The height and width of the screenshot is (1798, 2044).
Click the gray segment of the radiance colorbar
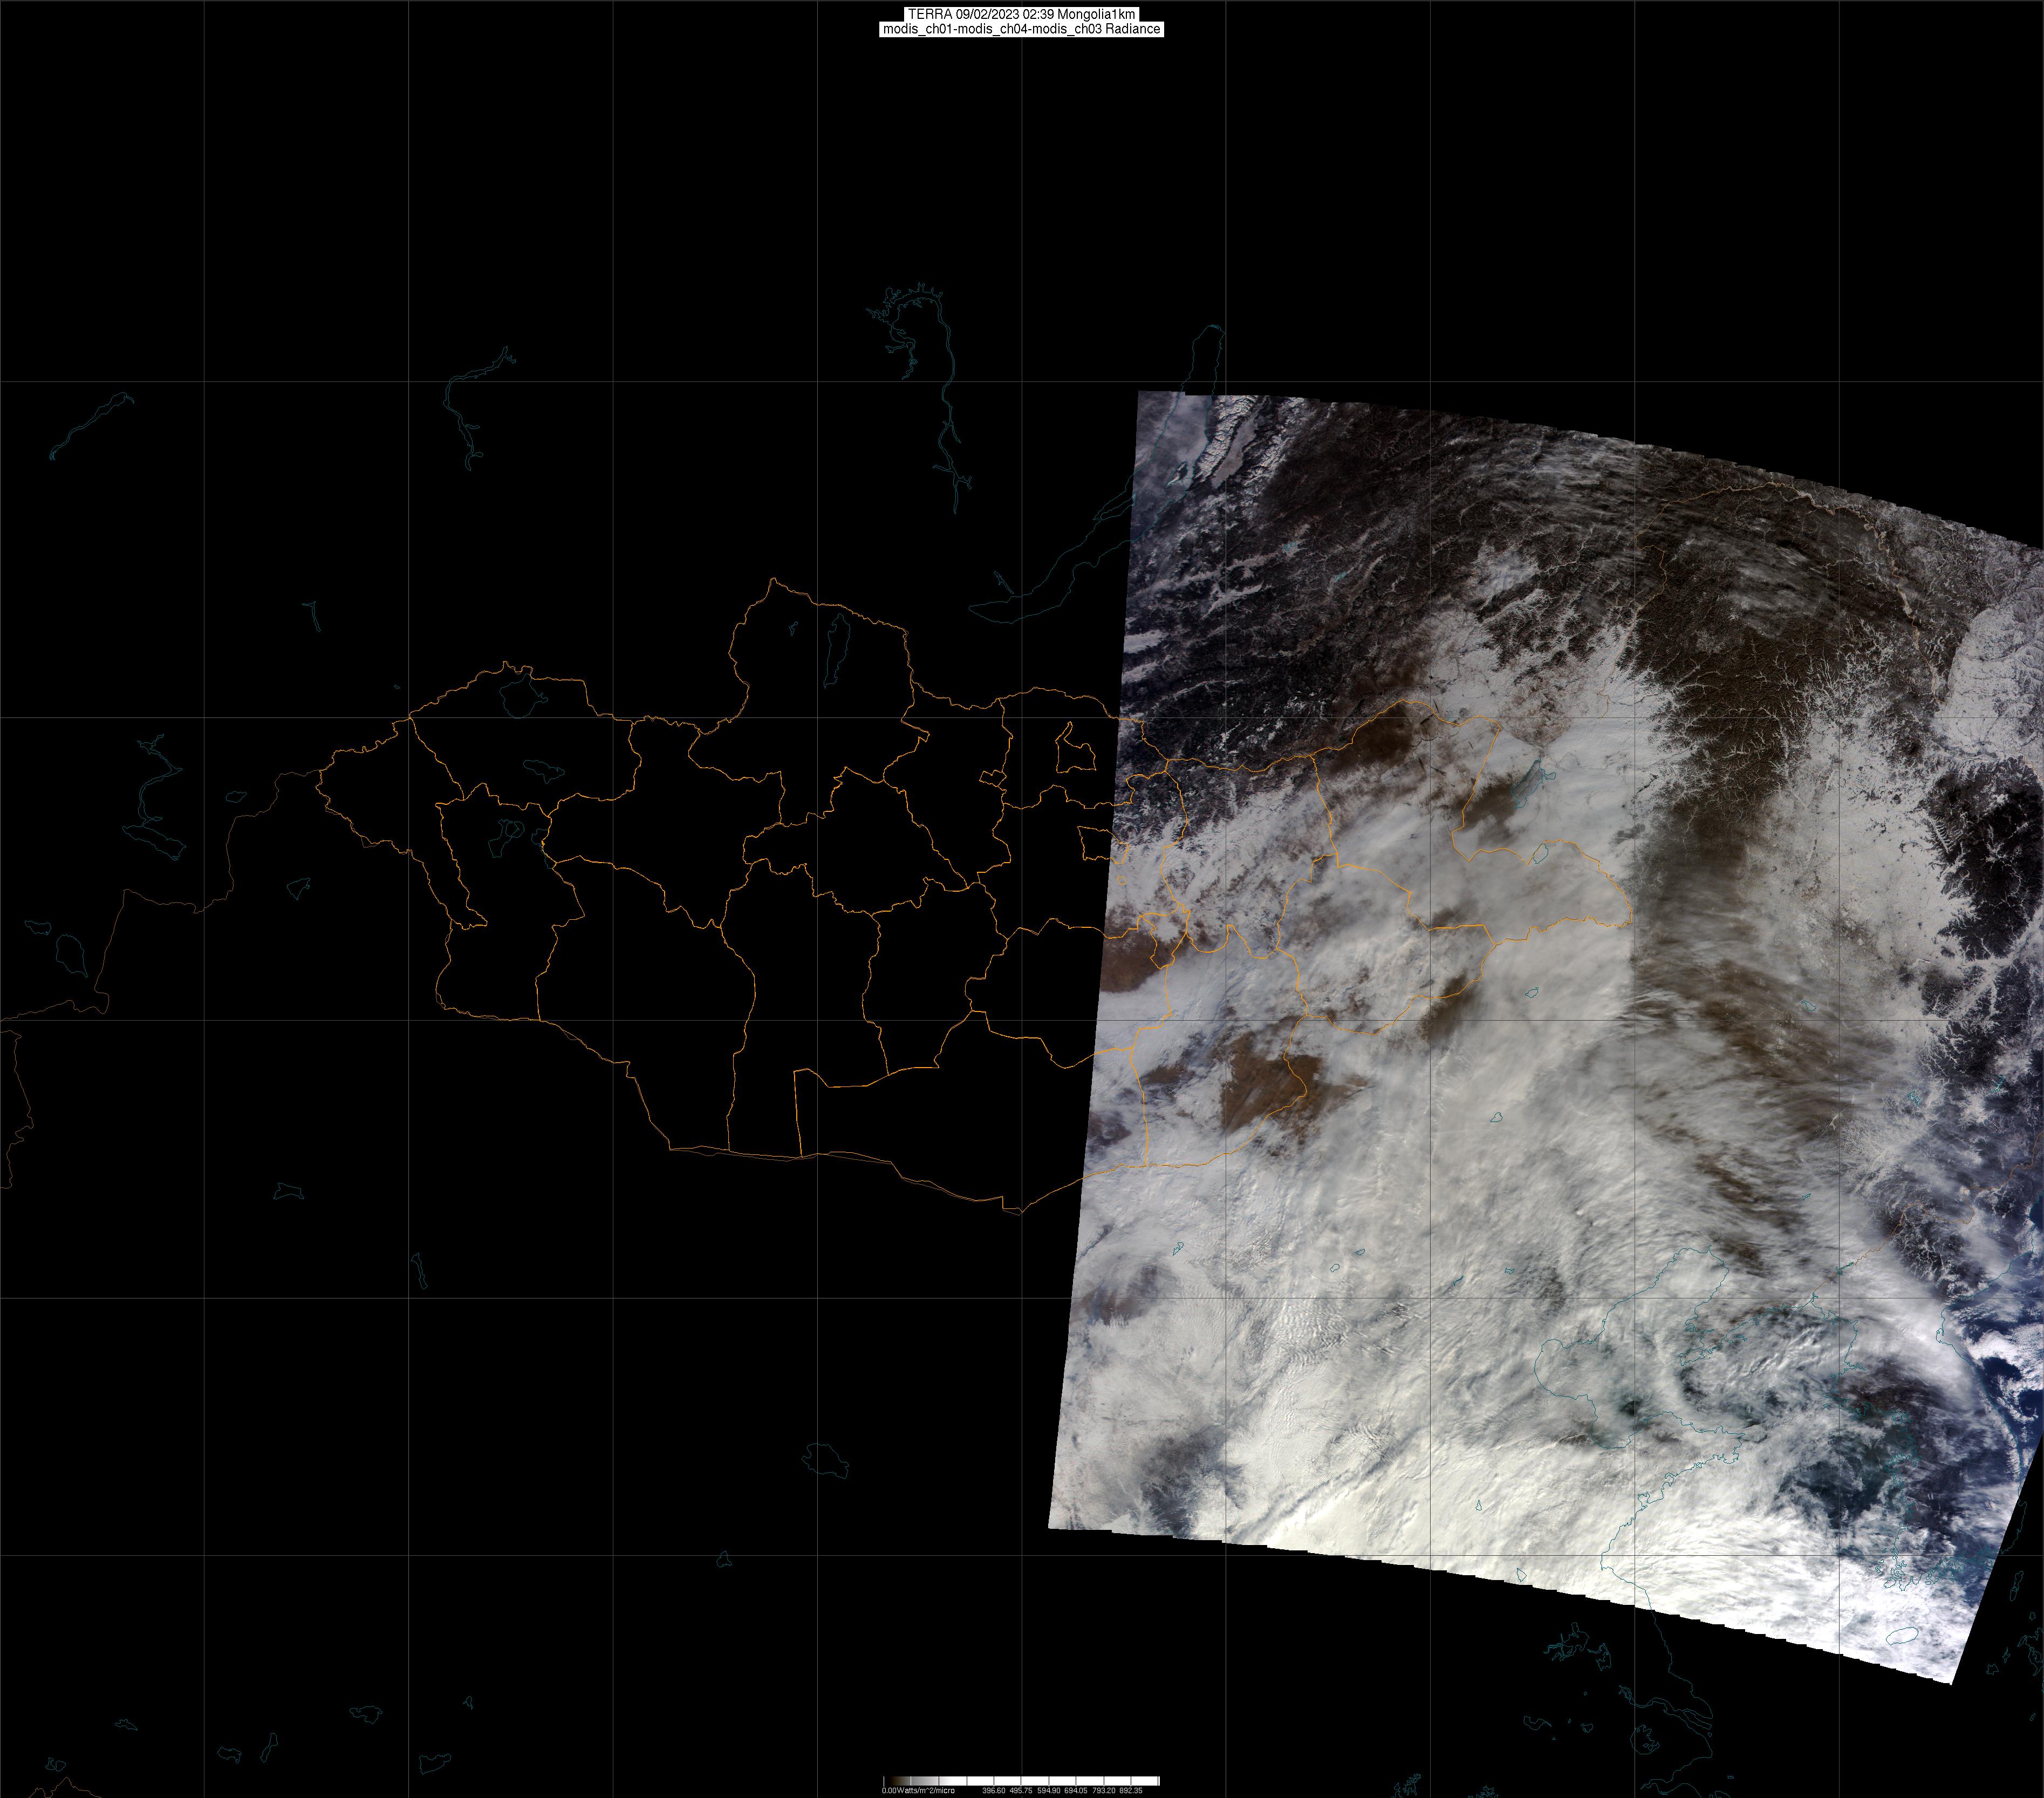(x=924, y=1781)
